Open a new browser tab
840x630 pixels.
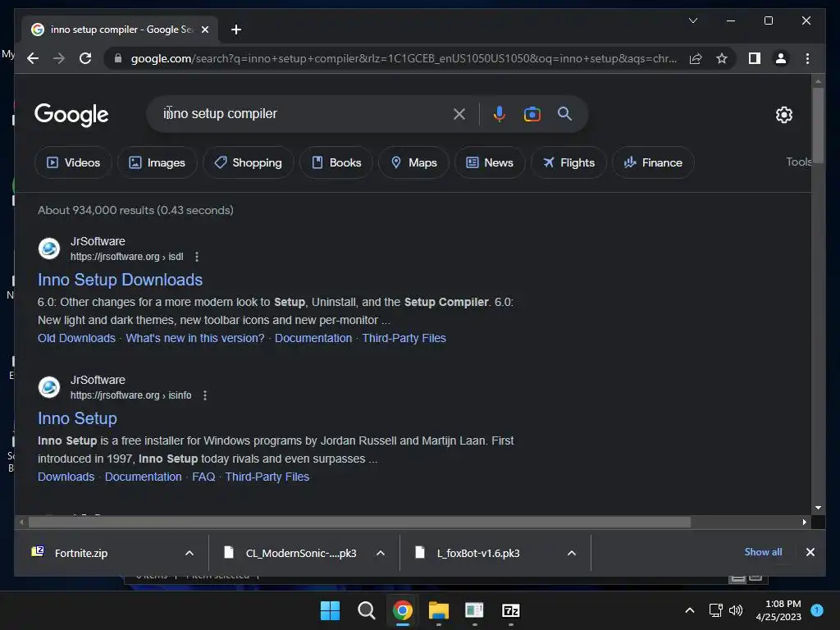coord(235,30)
